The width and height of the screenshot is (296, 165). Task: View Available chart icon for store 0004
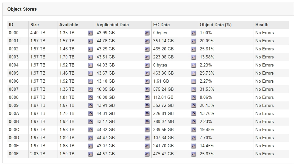pyautogui.click(x=91, y=65)
